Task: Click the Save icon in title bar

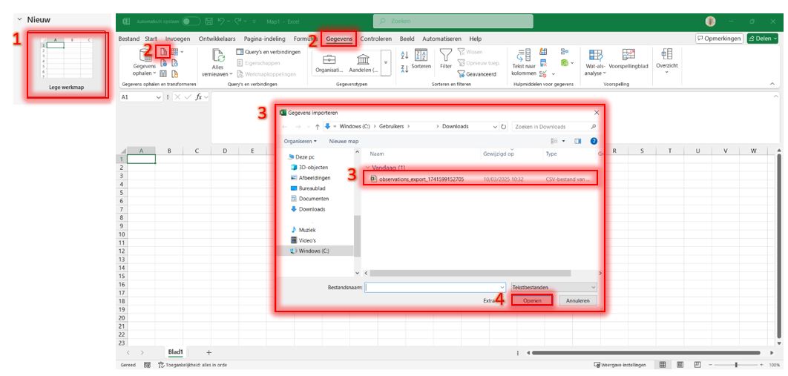Action: 209,21
